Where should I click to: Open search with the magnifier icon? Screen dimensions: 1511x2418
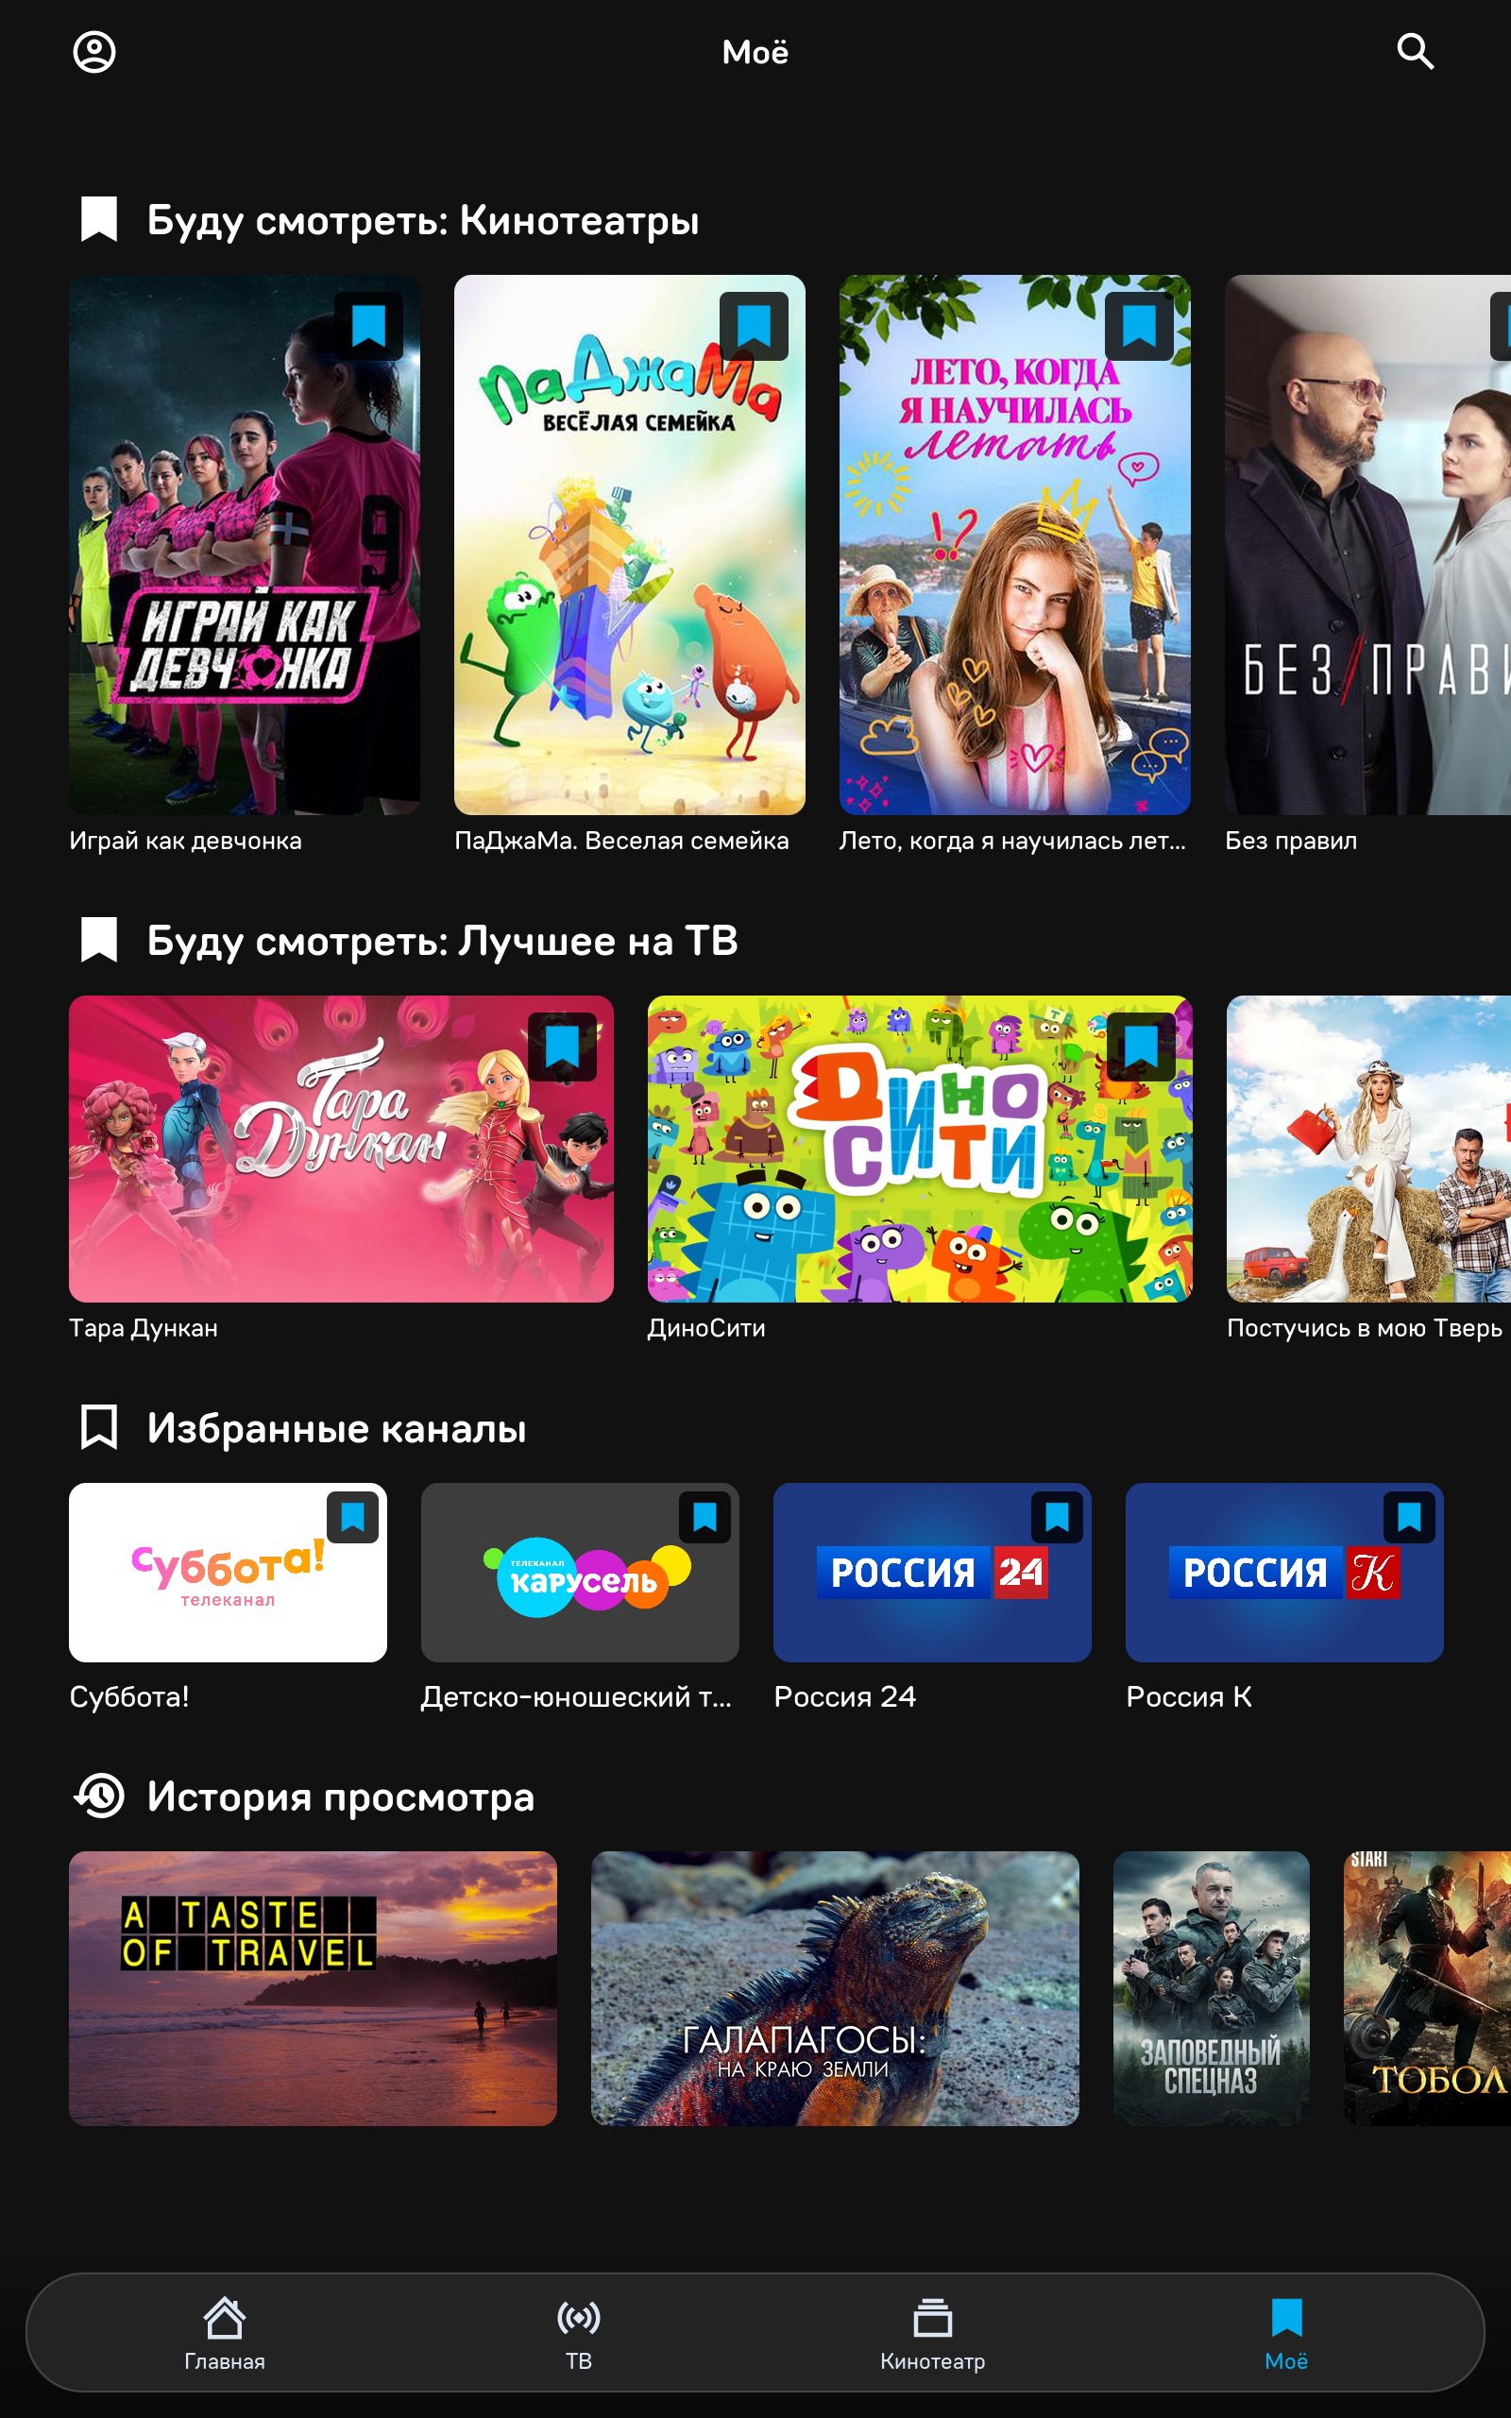pyautogui.click(x=1415, y=51)
